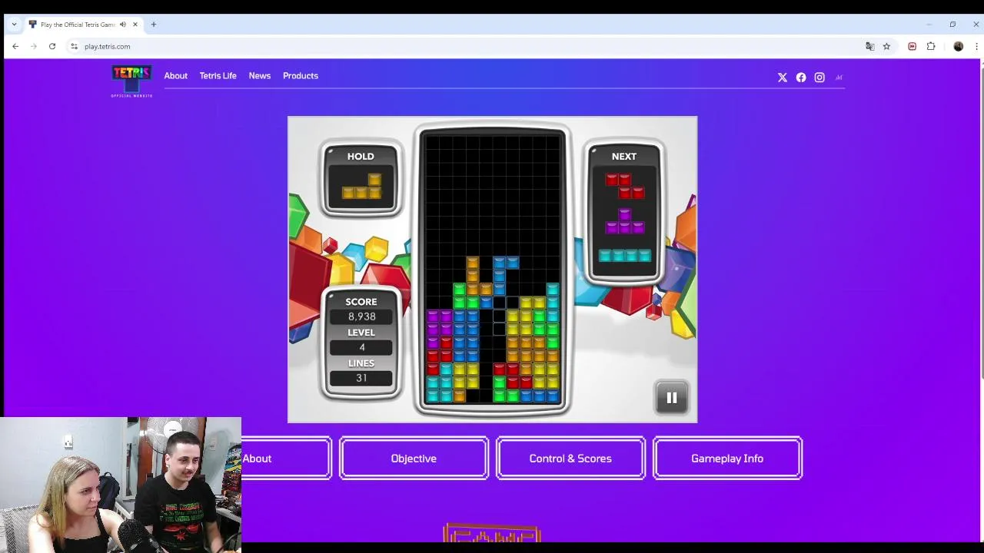Viewport: 984px width, 553px height.
Task: Click the cyan I piece in Next
Action: click(624, 256)
